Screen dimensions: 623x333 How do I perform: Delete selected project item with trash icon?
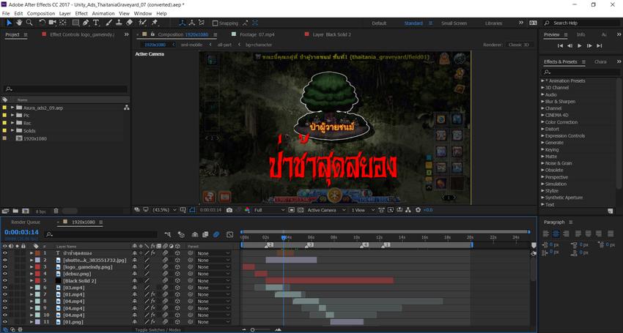[56, 212]
